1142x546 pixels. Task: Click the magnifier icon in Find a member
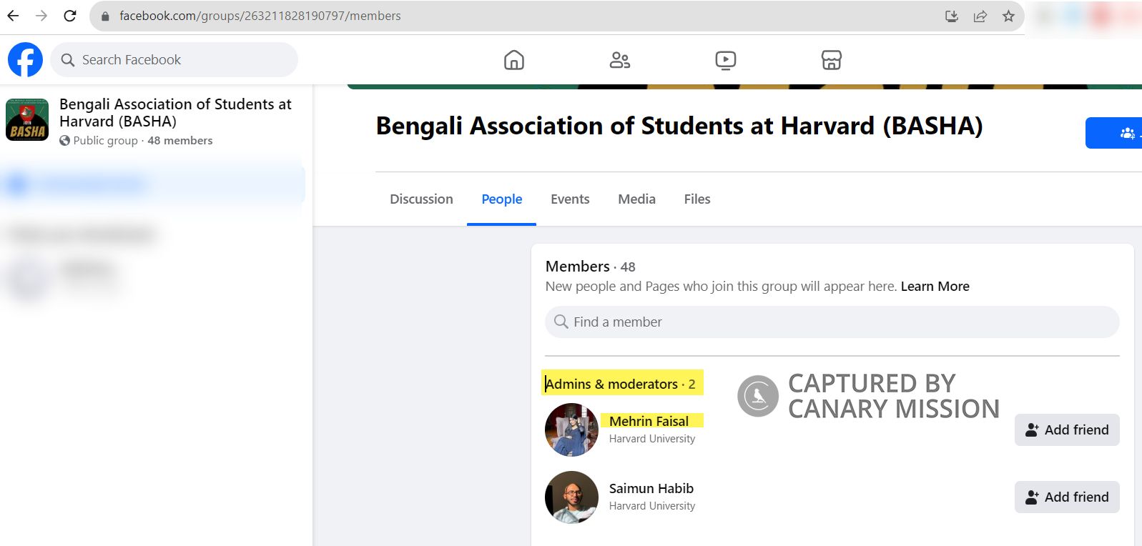tap(561, 322)
